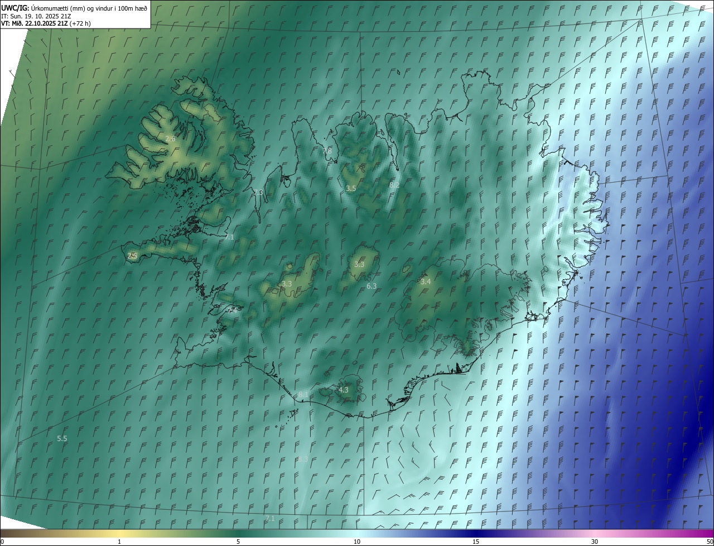Click the 0 tick on the color scale
The width and height of the screenshot is (714, 546).
tap(2, 542)
